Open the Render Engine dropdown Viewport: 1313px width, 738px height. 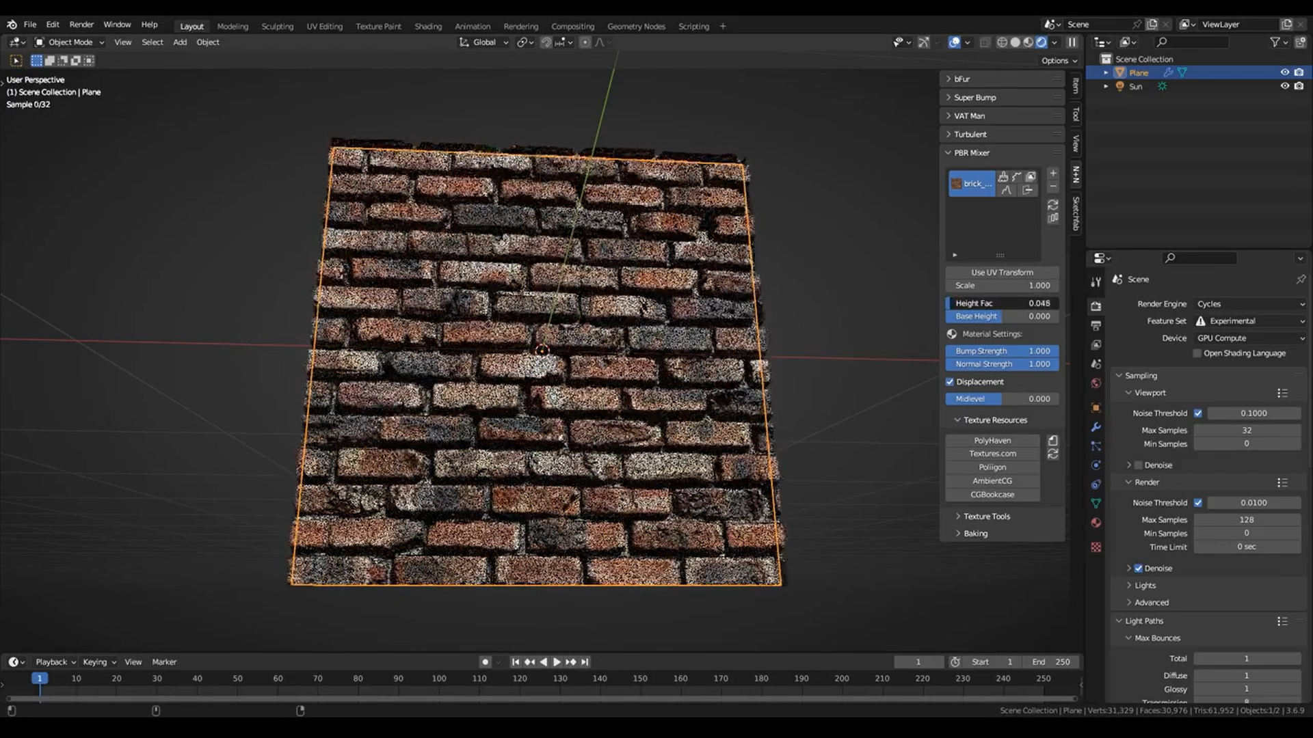[x=1250, y=304]
